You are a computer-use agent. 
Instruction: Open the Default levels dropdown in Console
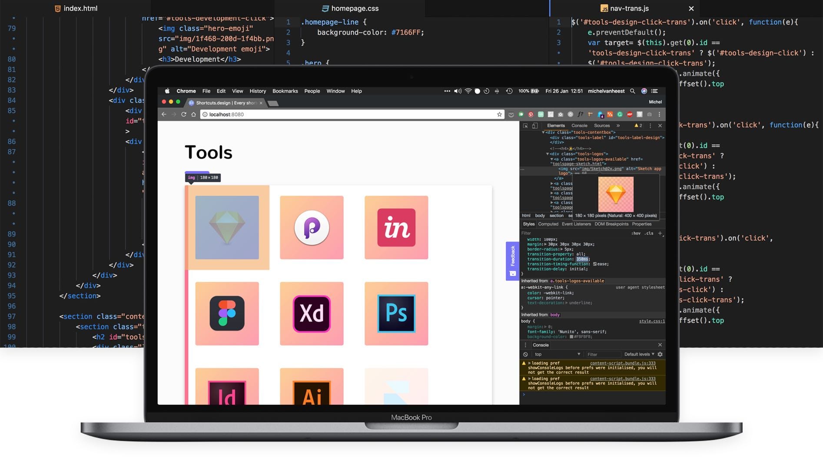[x=638, y=354]
